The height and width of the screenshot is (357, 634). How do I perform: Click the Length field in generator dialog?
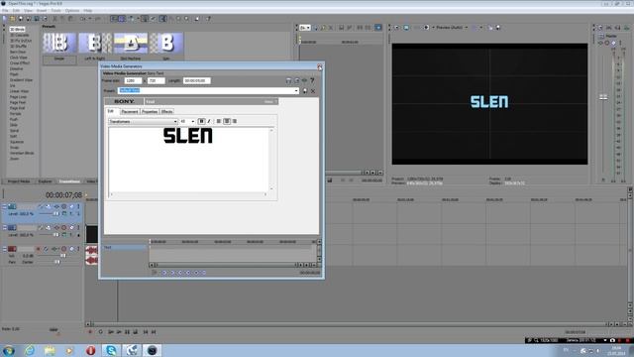197,81
